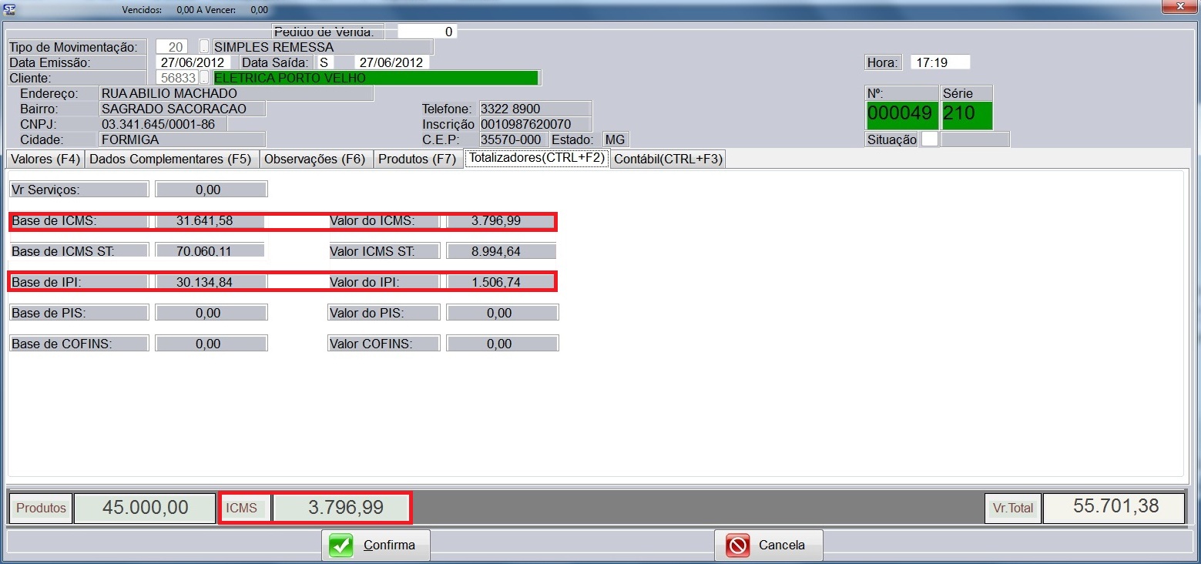The width and height of the screenshot is (1201, 564).
Task: Select the Valor do IPI value field
Action: click(502, 283)
